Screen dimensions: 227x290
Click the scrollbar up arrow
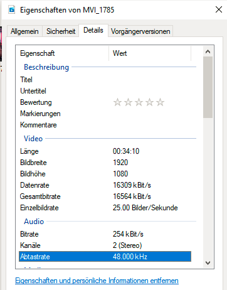click(208, 51)
